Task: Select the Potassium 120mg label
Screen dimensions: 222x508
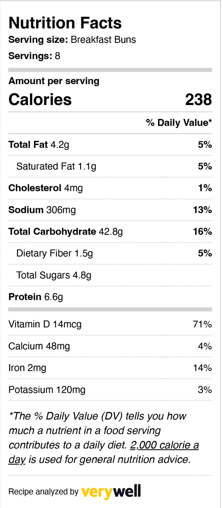Action: (x=47, y=390)
